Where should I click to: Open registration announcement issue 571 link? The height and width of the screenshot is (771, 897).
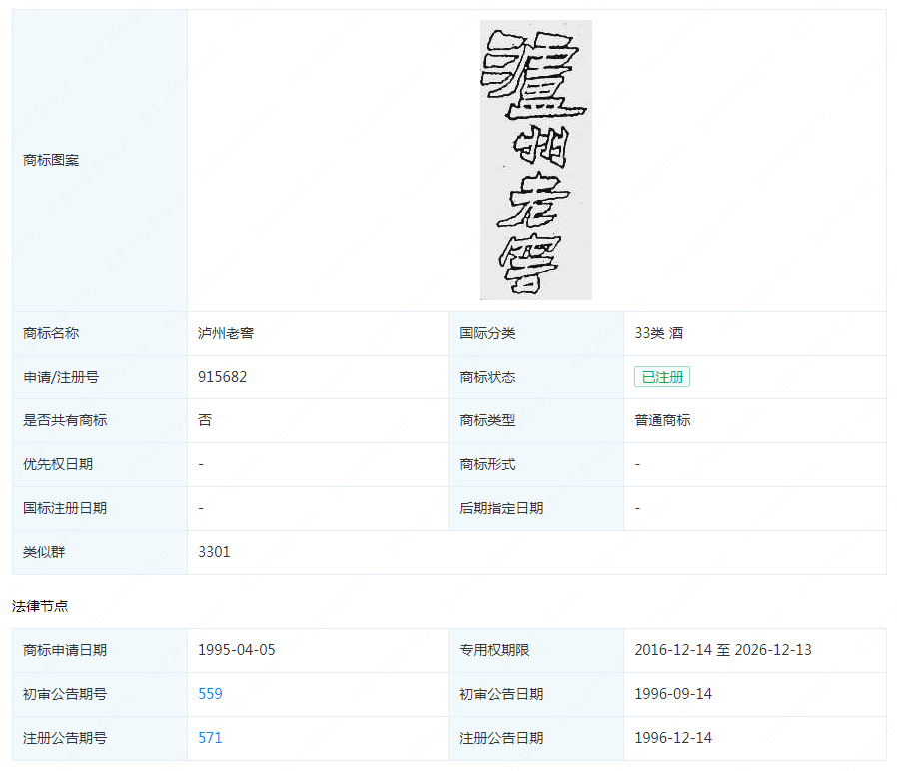(x=210, y=738)
